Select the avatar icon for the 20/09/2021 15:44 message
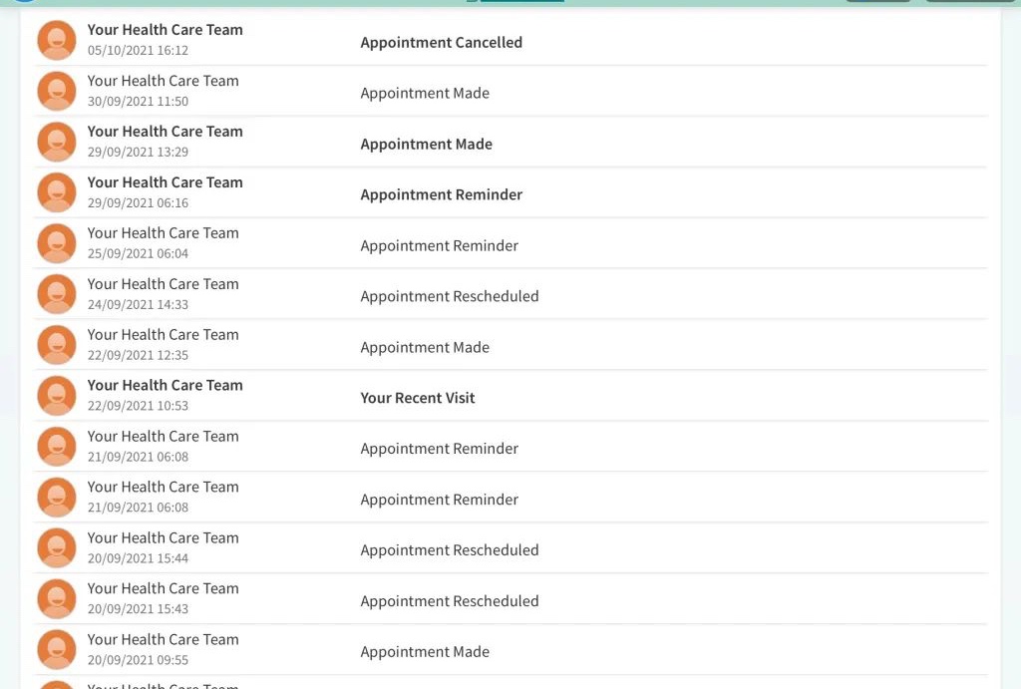Viewport: 1021px width, 689px height. coord(57,548)
